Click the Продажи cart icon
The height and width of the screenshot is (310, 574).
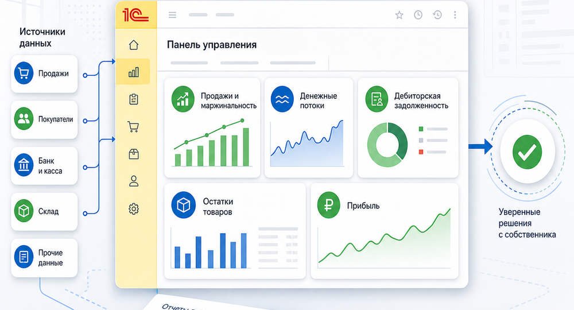[24, 73]
